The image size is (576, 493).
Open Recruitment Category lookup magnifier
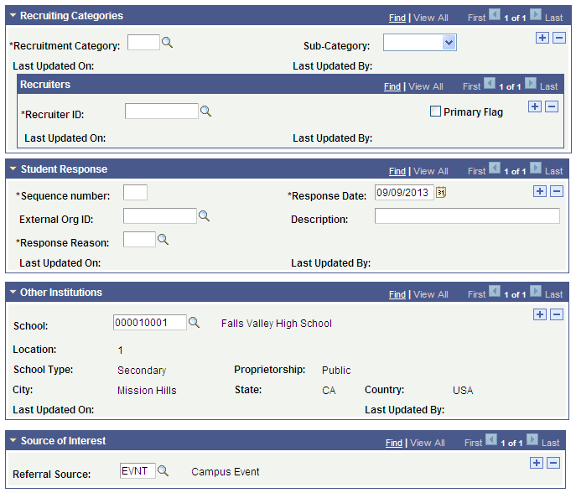pyautogui.click(x=167, y=43)
